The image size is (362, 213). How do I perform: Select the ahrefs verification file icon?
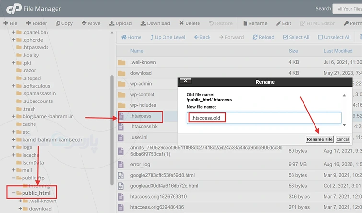pyautogui.click(x=121, y=151)
